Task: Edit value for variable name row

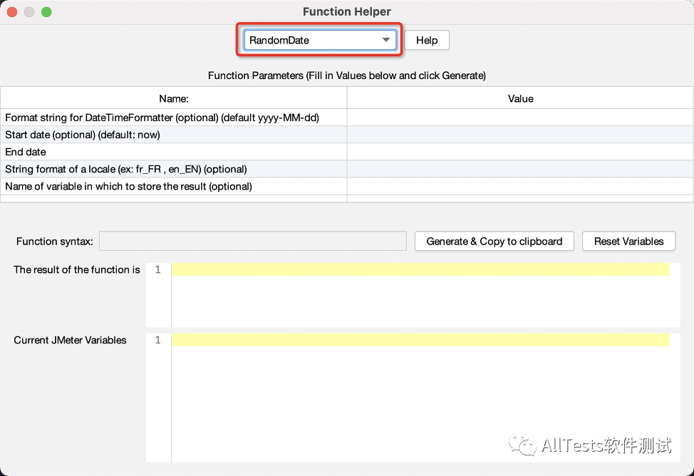Action: (x=520, y=187)
